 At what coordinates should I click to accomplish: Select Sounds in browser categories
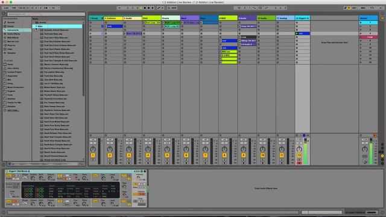click(x=11, y=22)
